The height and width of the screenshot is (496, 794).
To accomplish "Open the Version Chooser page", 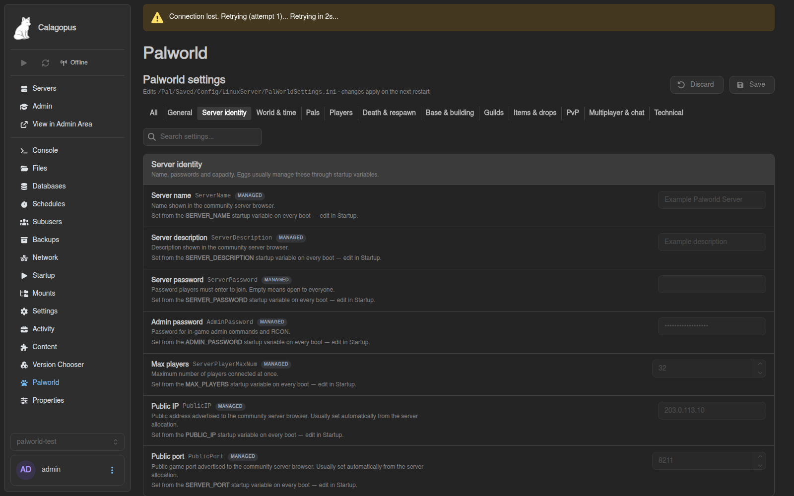I will coord(67,365).
